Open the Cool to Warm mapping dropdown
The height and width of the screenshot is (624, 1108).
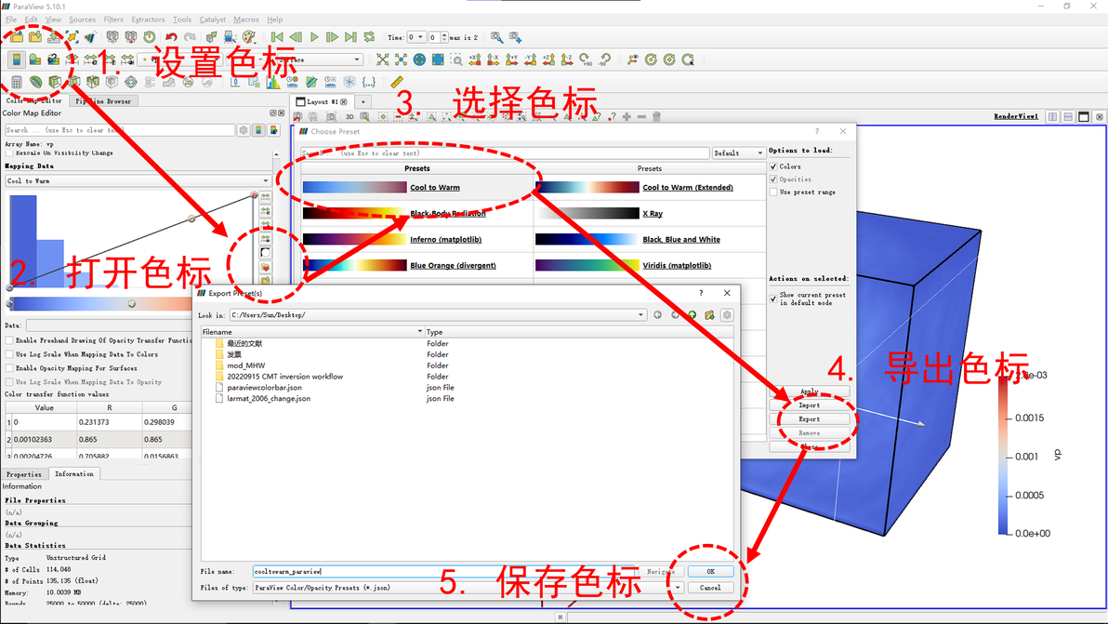click(138, 181)
